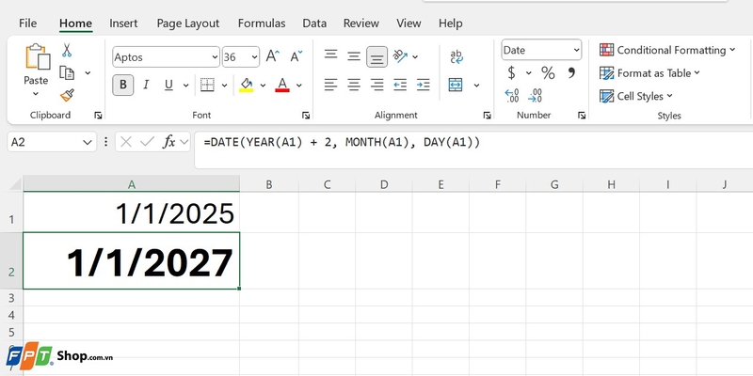
Task: Open accounting format dropdown arrow
Action: tap(529, 73)
